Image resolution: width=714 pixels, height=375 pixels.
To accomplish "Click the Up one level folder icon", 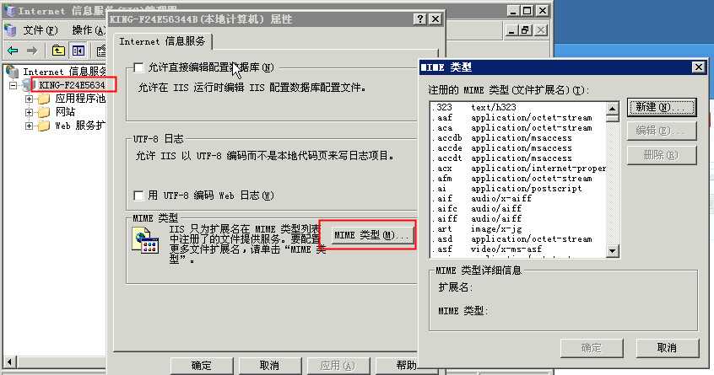I will 58,51.
